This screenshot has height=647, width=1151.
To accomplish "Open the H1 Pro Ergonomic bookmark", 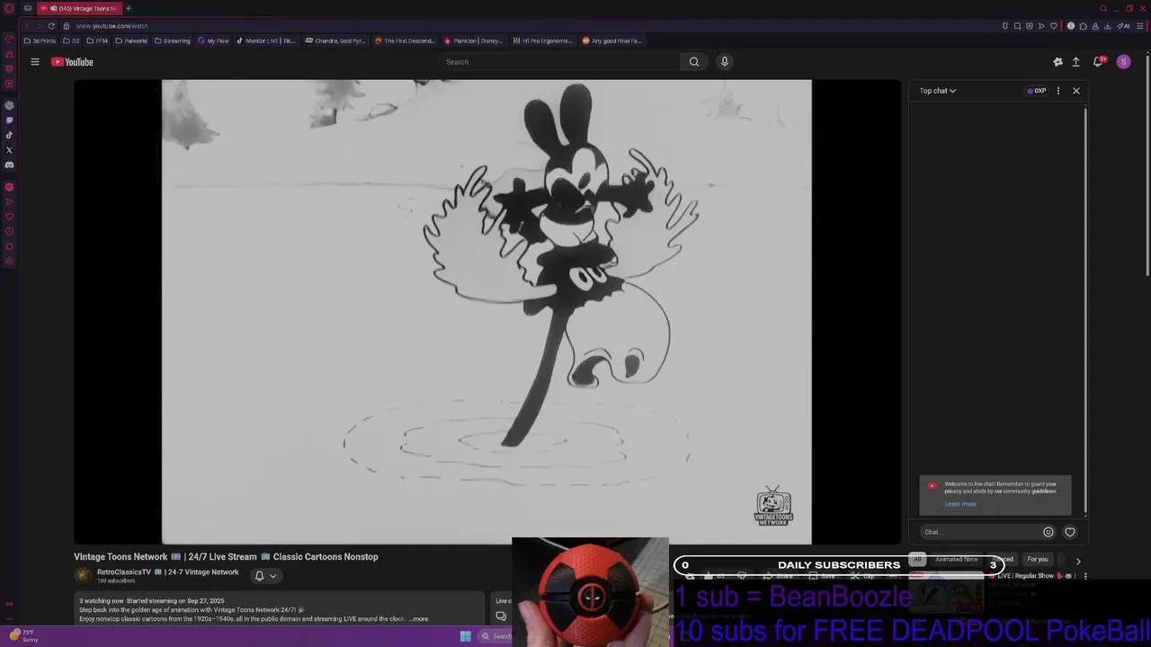I will (543, 40).
